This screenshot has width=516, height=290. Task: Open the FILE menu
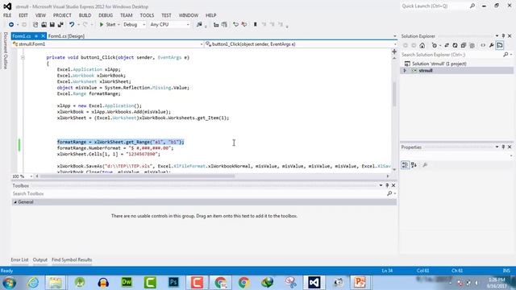pos(7,15)
